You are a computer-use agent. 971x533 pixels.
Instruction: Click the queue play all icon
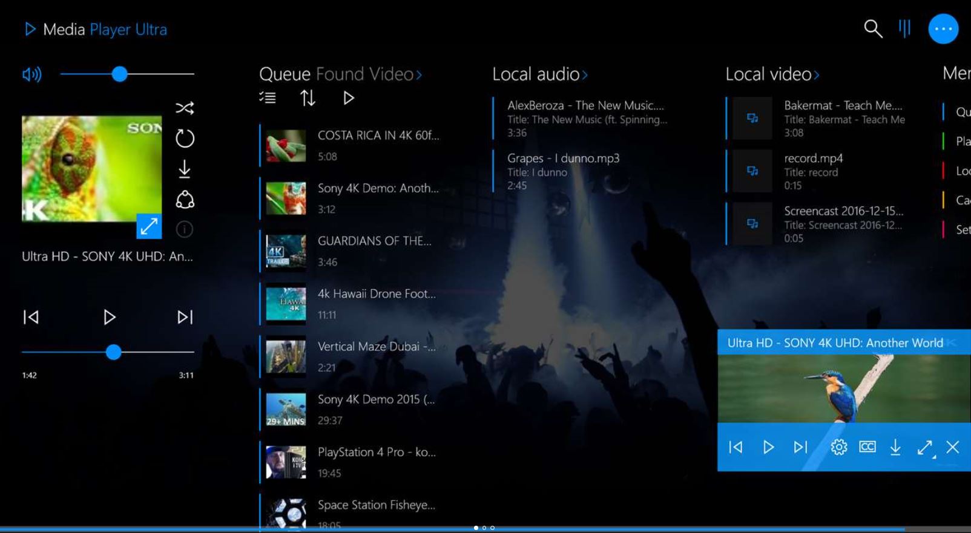coord(348,97)
